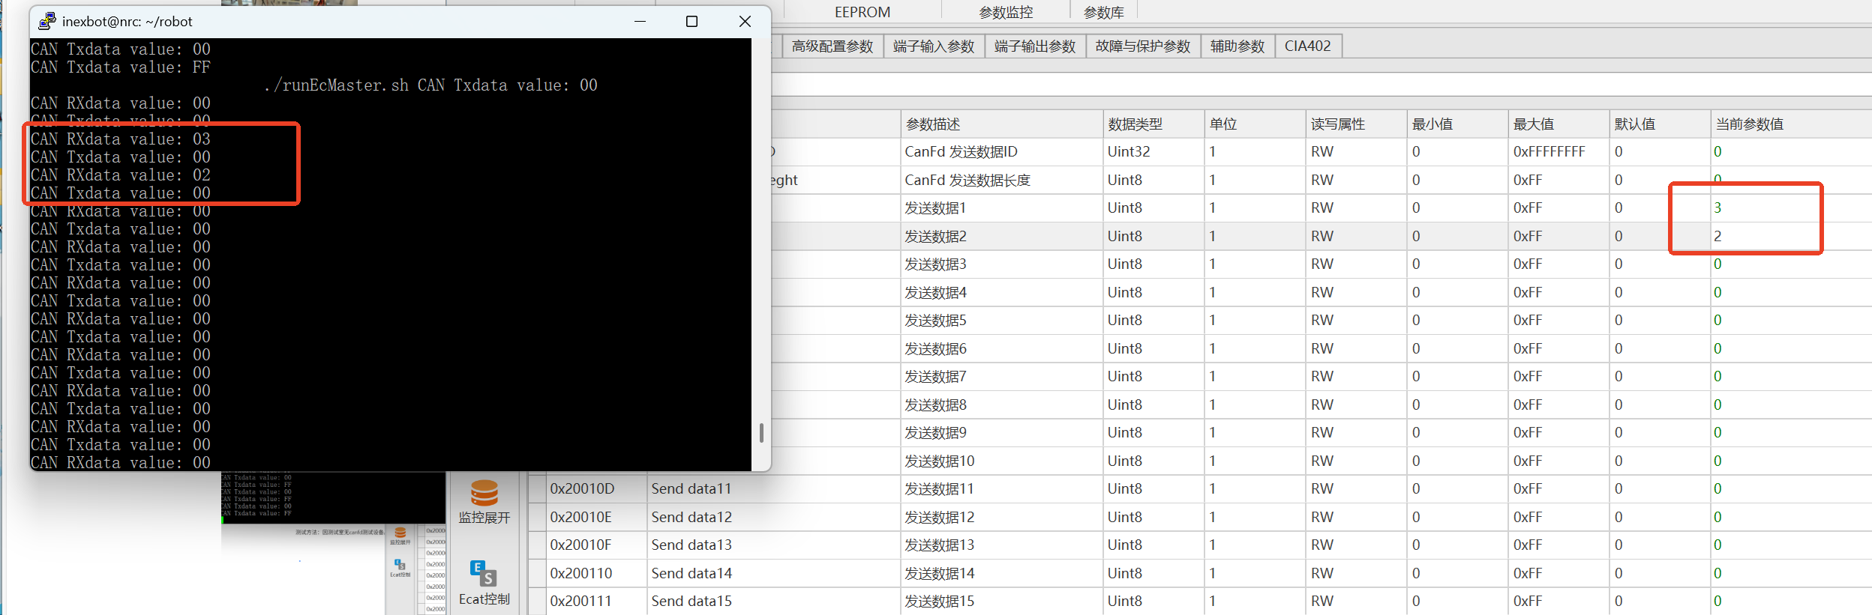Image resolution: width=1872 pixels, height=615 pixels.
Task: Click the '发送数据13' description cell
Action: (1002, 545)
